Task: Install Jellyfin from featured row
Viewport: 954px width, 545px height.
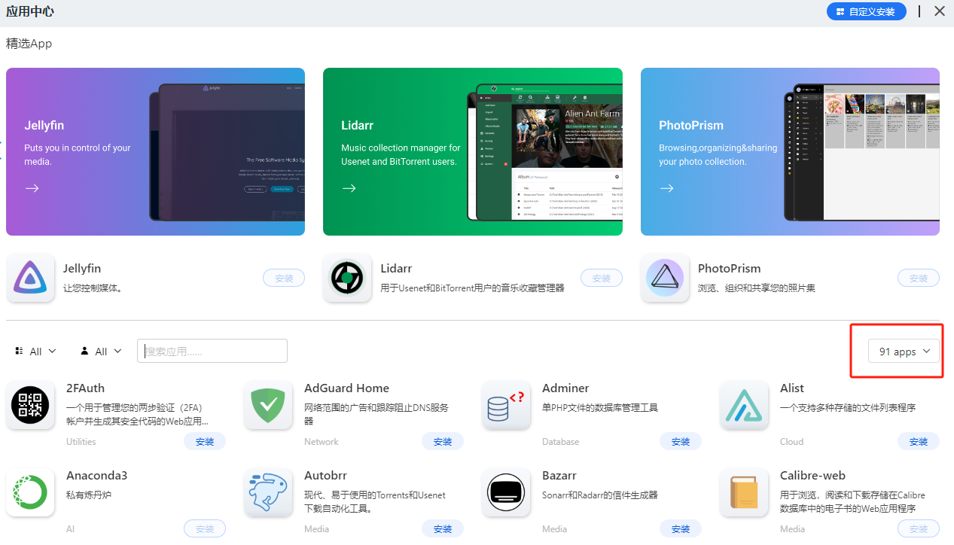Action: tap(284, 278)
